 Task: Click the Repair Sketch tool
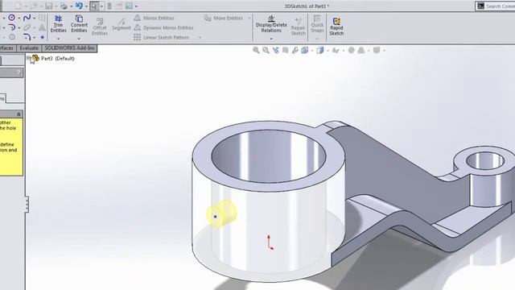point(299,27)
